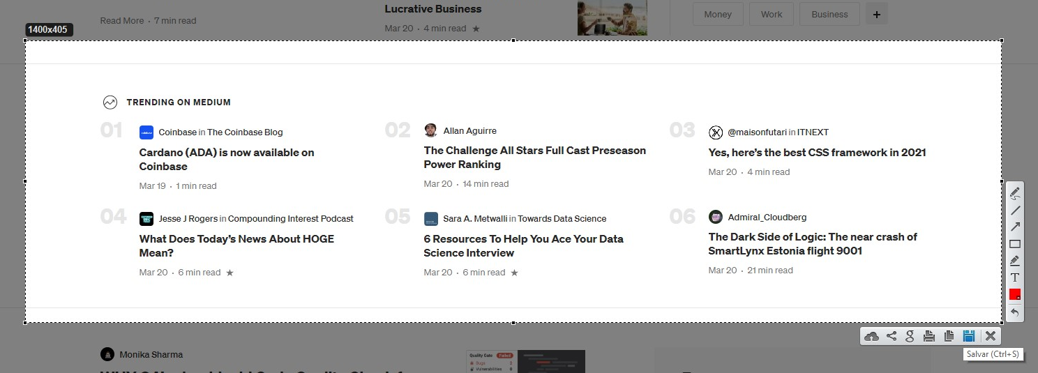Copy screenshot to clipboard
Viewport: 1038px width, 373px height.
click(x=949, y=336)
